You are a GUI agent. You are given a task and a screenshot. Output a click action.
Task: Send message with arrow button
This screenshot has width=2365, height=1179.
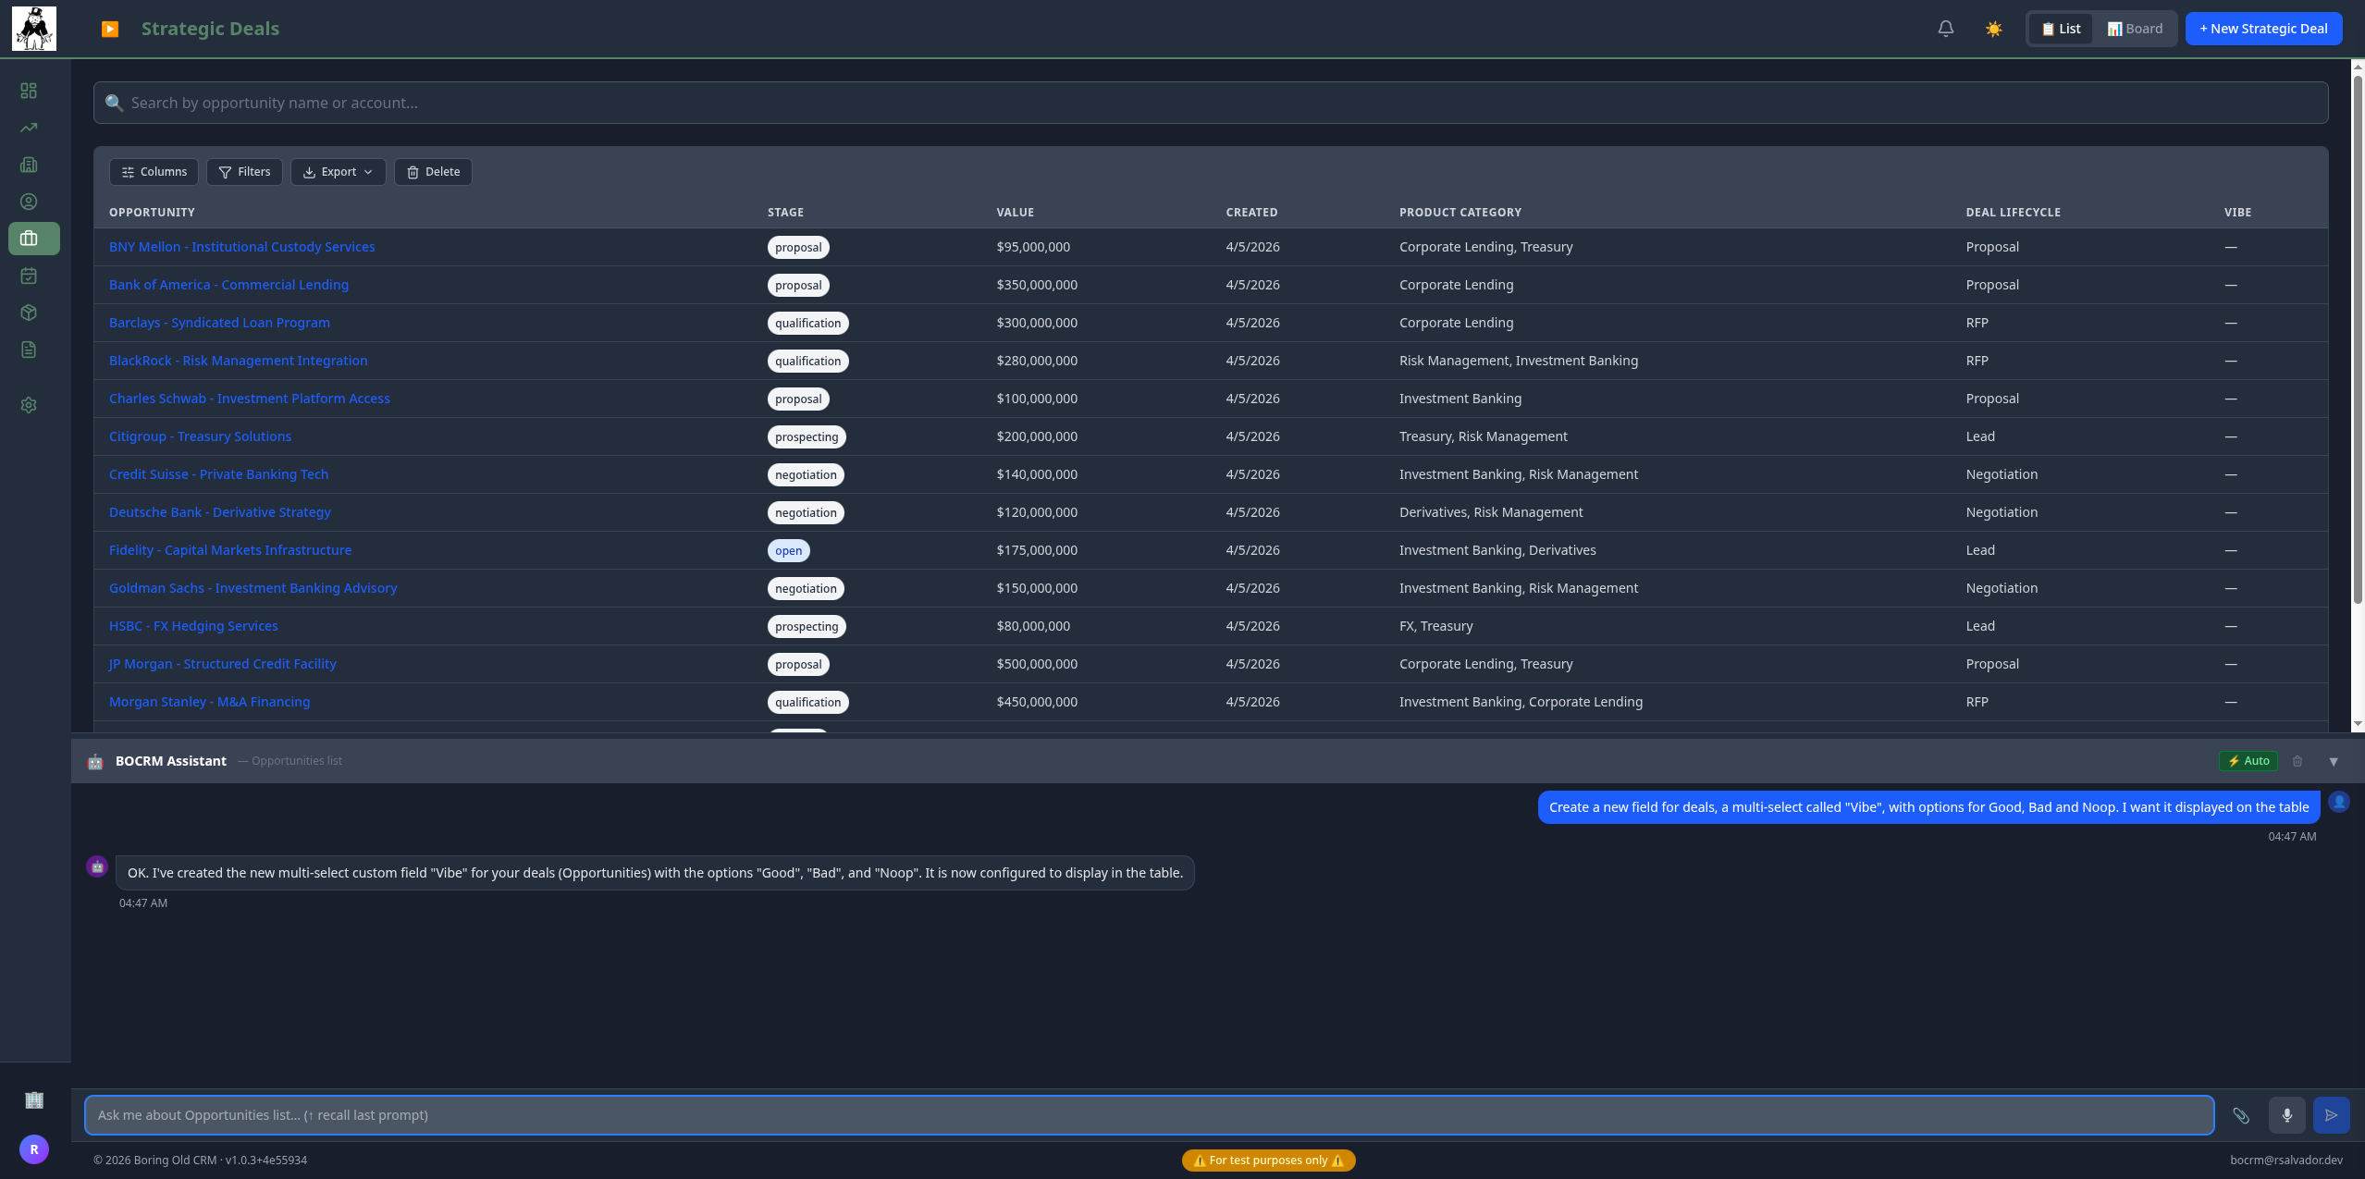point(2331,1115)
